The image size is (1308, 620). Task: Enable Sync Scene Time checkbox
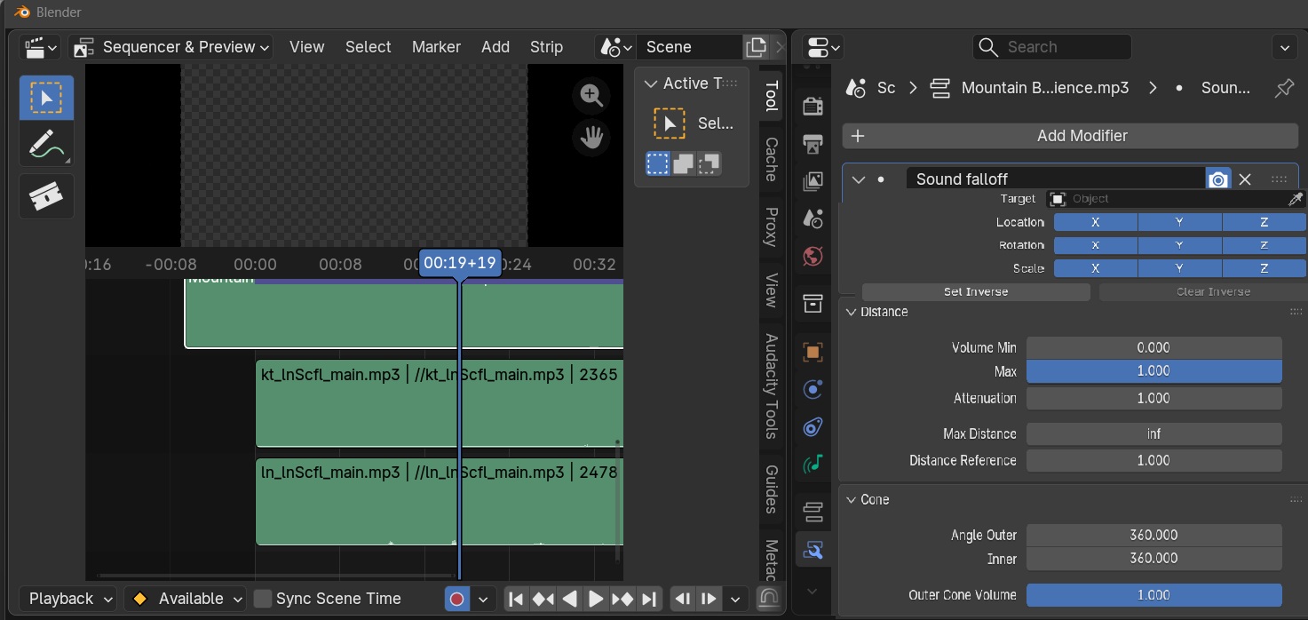pos(262,599)
